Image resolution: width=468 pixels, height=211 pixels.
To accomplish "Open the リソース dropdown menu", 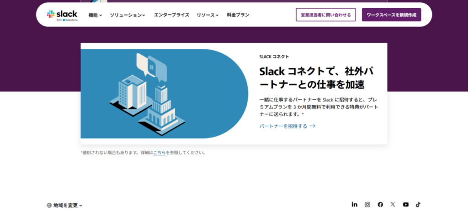I will click(207, 15).
